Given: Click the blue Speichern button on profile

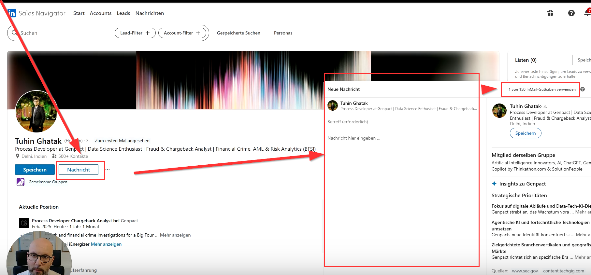Looking at the screenshot, I should 35,170.
